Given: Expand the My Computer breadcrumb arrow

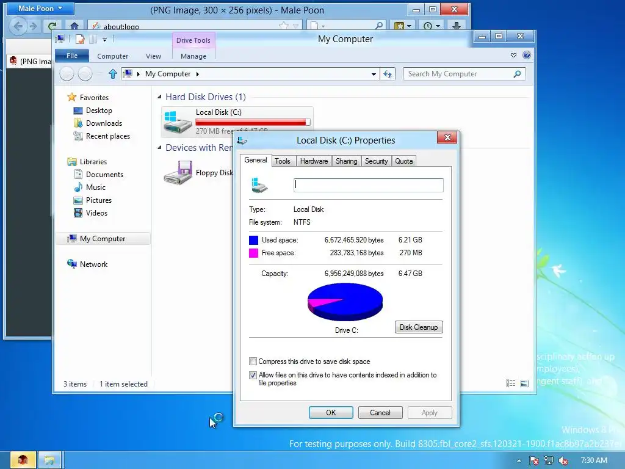Looking at the screenshot, I should tap(197, 74).
